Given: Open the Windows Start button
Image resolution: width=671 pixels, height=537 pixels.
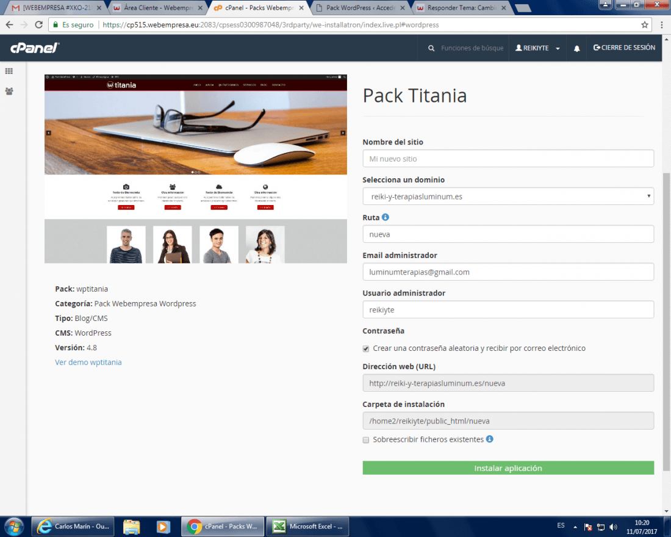Looking at the screenshot, I should 13,526.
